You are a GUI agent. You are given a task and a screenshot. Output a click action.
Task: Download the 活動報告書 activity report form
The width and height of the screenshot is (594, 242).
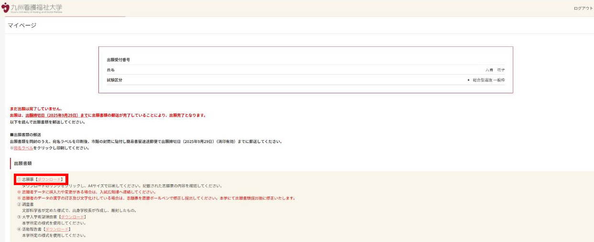pyautogui.click(x=57, y=229)
